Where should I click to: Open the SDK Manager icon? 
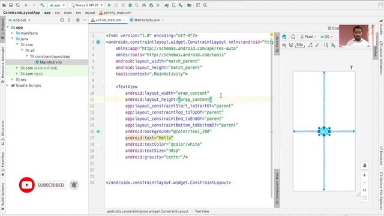coord(181,5)
